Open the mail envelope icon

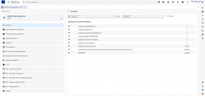click(x=183, y=2)
